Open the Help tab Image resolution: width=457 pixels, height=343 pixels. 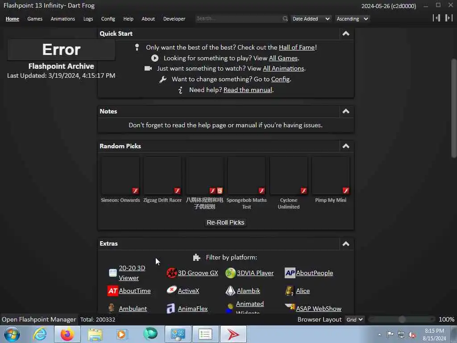click(x=128, y=19)
